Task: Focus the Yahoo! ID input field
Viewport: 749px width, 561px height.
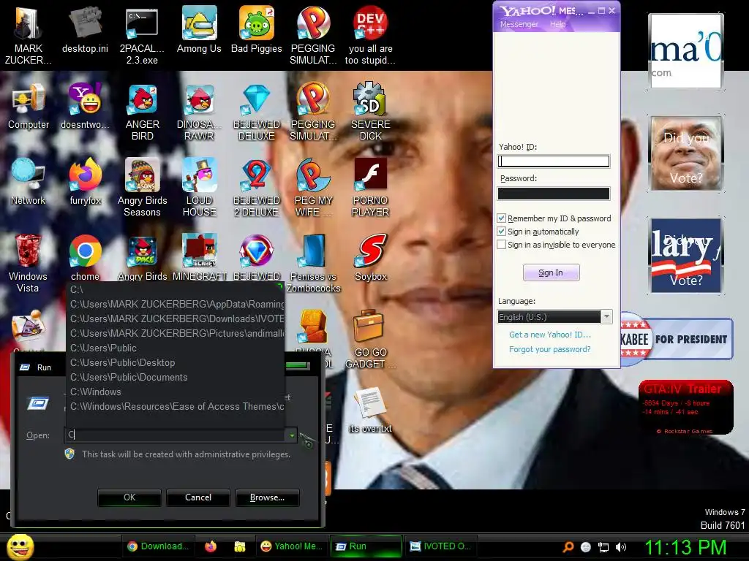Action: (554, 161)
